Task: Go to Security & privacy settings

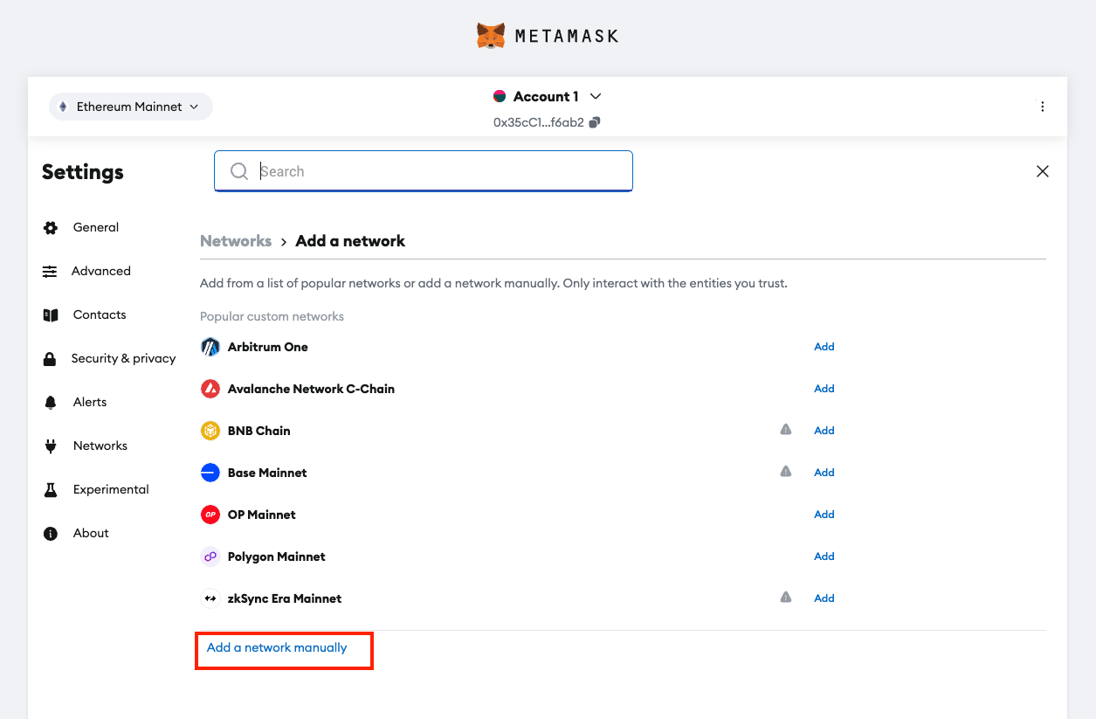Action: (123, 358)
